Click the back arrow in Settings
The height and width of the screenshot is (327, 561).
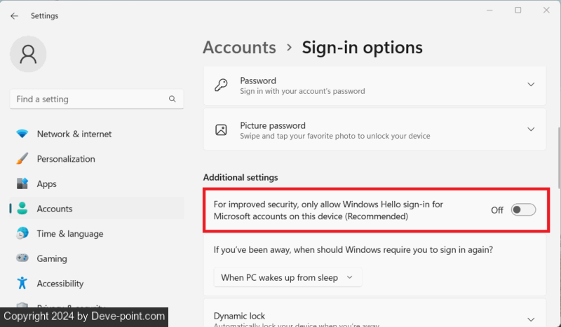tap(15, 15)
